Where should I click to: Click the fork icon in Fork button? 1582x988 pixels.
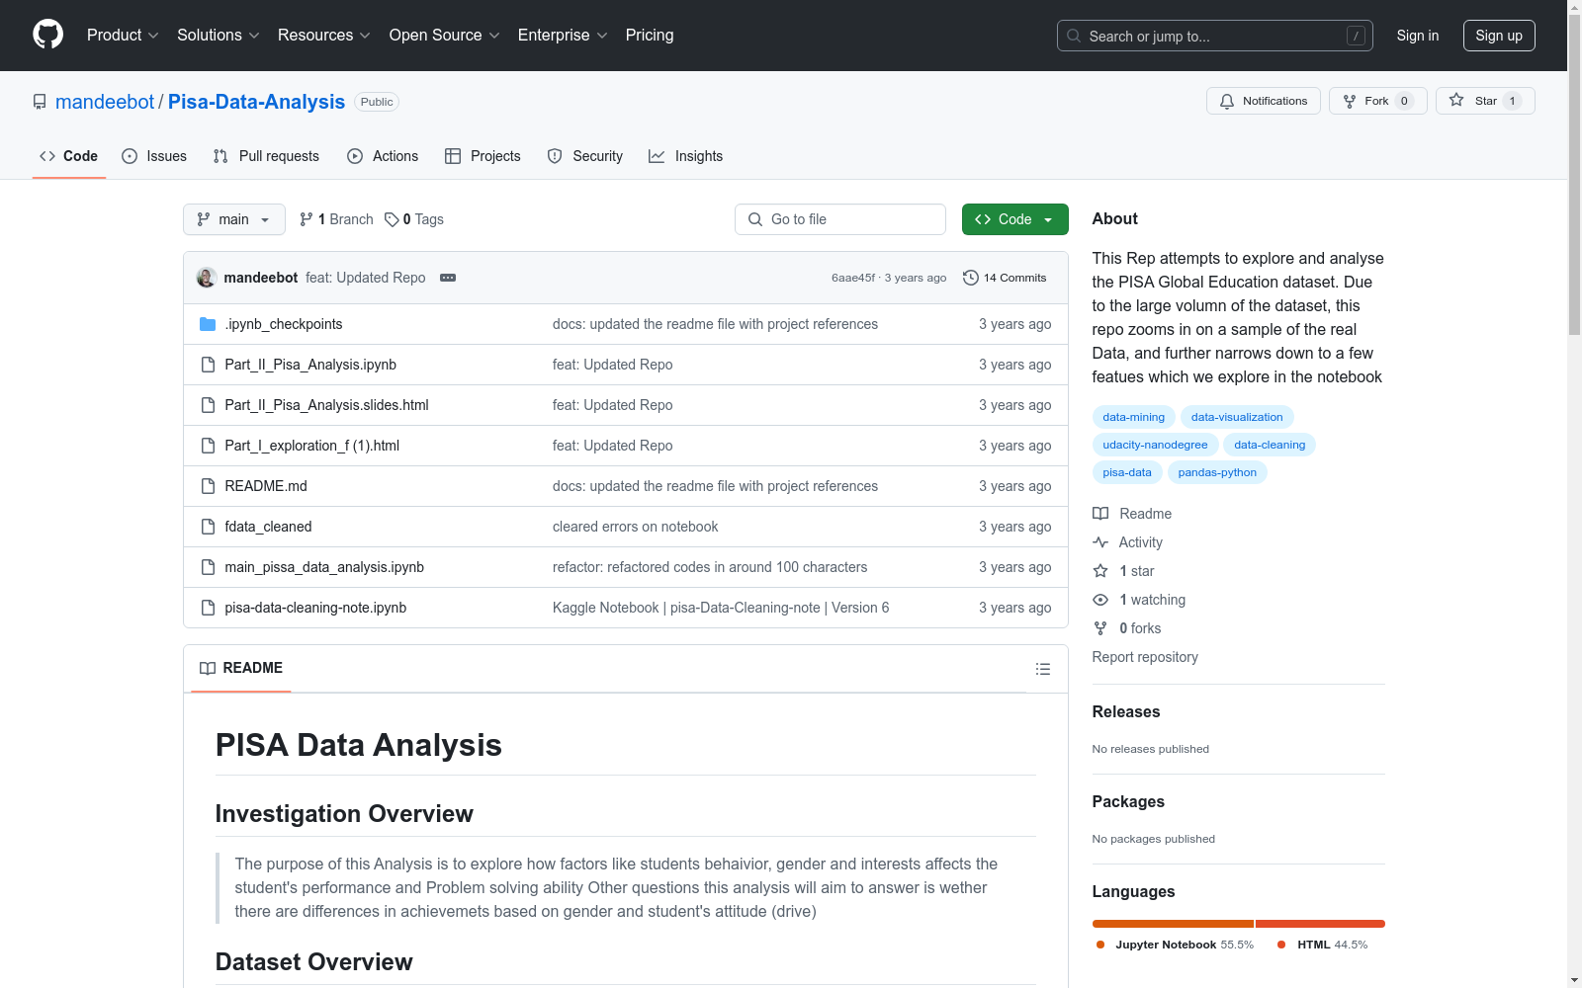(1350, 101)
